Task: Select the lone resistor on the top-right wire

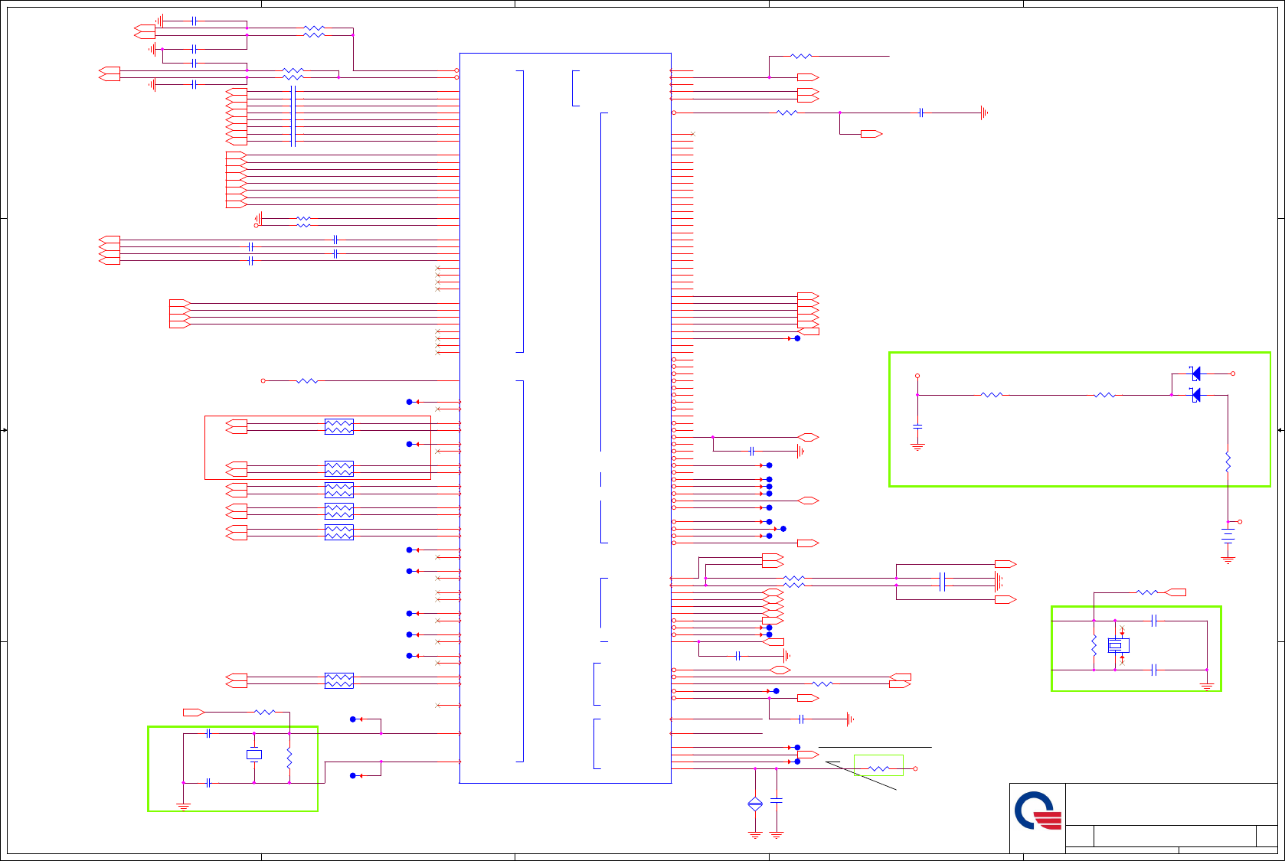Action: tap(801, 56)
